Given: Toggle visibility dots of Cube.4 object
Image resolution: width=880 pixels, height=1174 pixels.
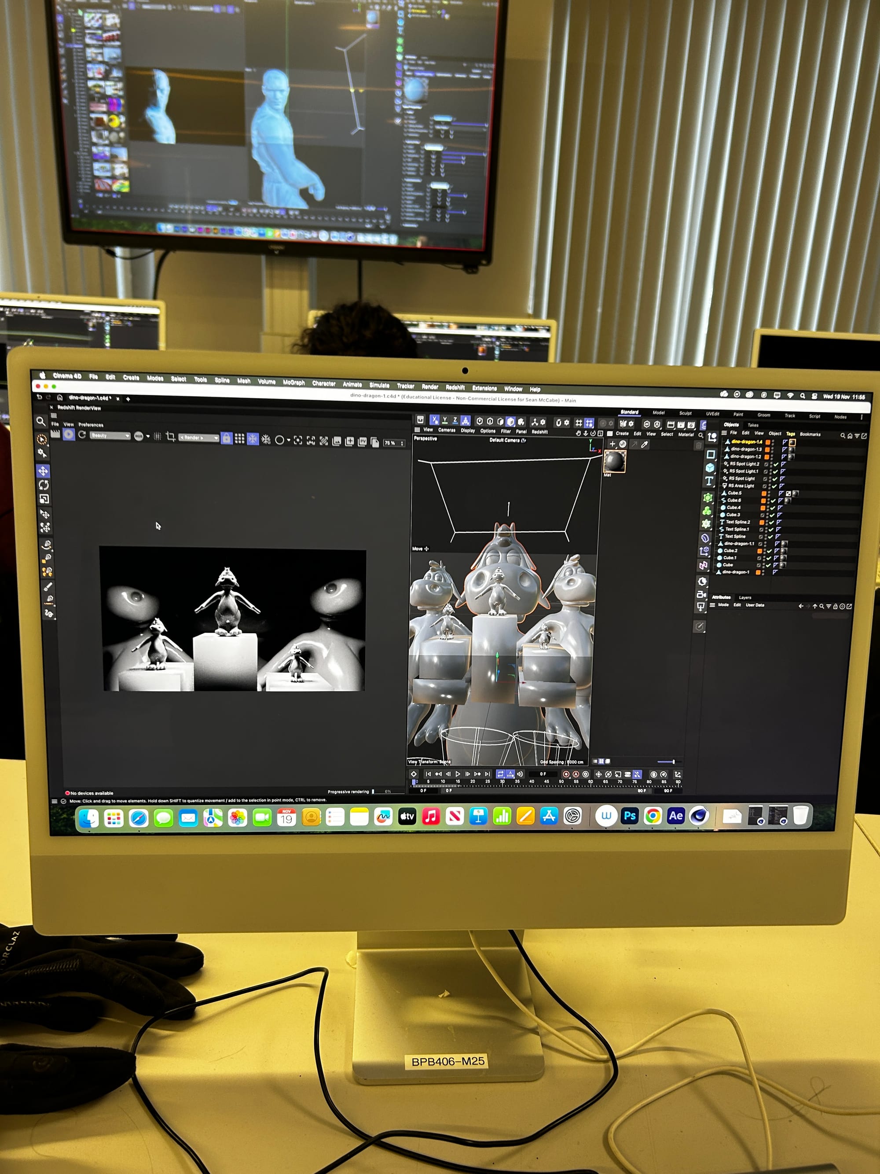Looking at the screenshot, I should point(767,508).
